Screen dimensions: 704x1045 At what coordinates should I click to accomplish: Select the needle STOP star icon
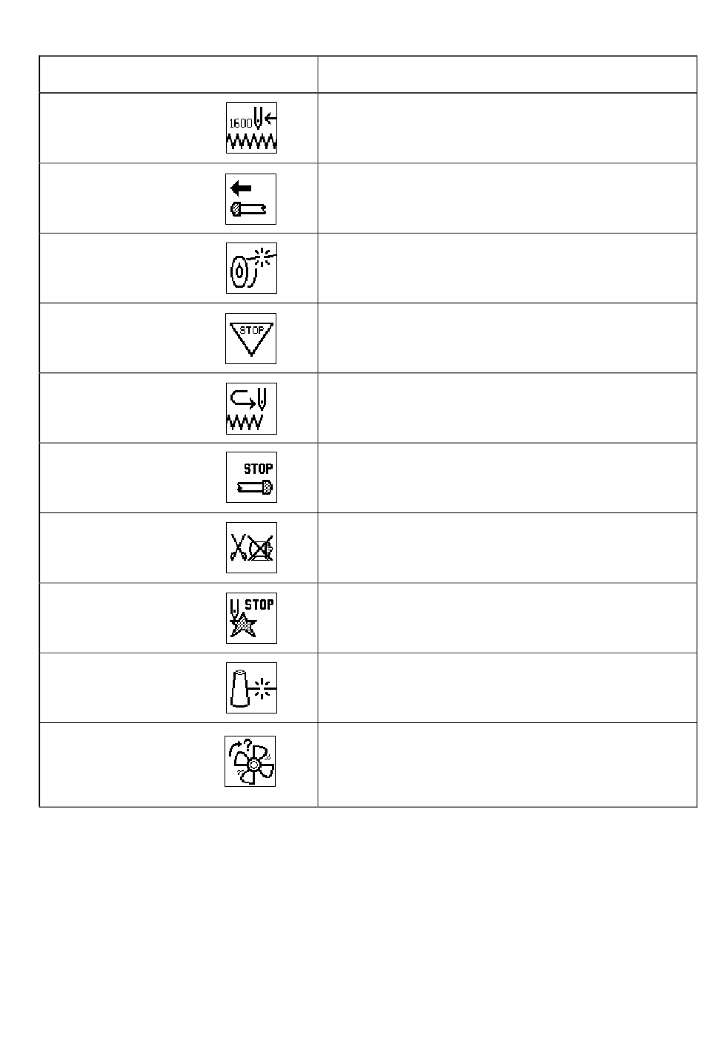pyautogui.click(x=251, y=618)
